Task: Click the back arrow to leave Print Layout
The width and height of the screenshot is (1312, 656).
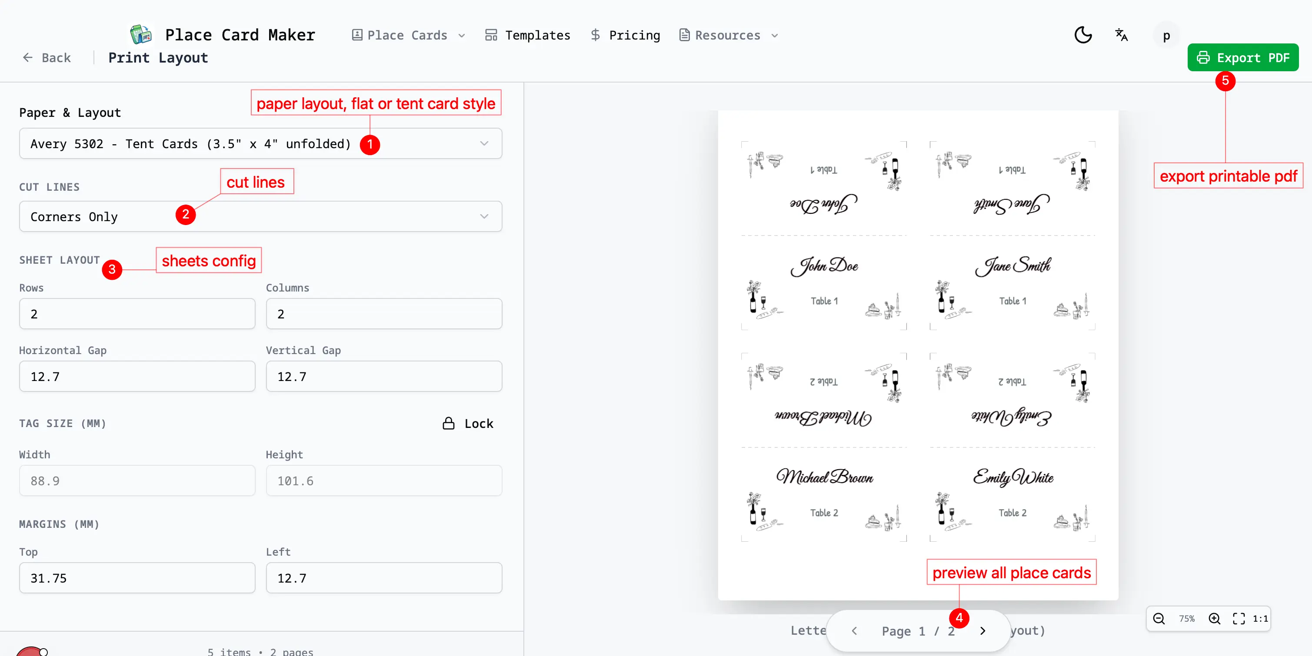Action: 27,57
